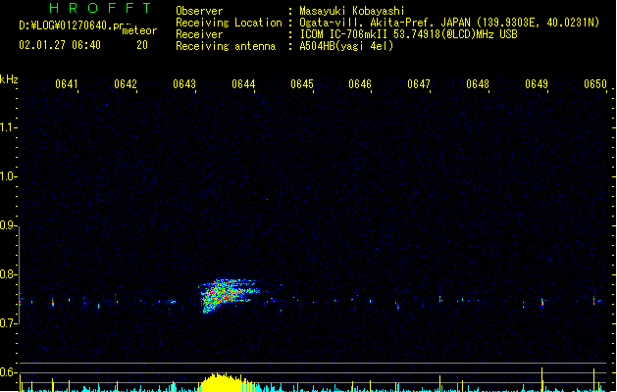The height and width of the screenshot is (392, 617).
Task: Click the Receiver field label
Action: [199, 34]
